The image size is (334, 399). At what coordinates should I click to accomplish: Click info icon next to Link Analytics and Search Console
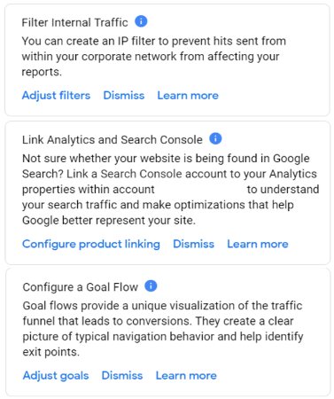click(215, 138)
